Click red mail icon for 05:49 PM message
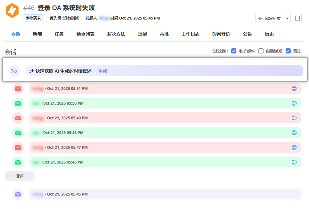The height and width of the screenshot is (209, 309). click(18, 118)
